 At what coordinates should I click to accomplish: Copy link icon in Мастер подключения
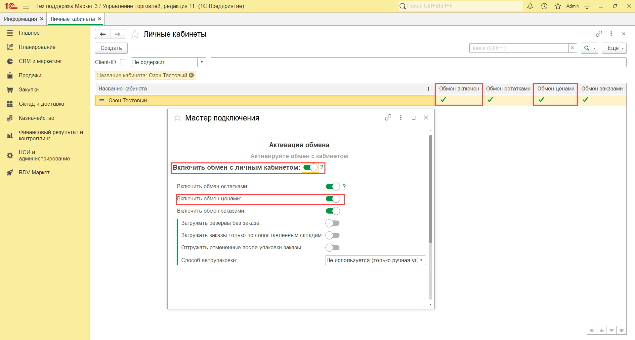click(x=388, y=118)
